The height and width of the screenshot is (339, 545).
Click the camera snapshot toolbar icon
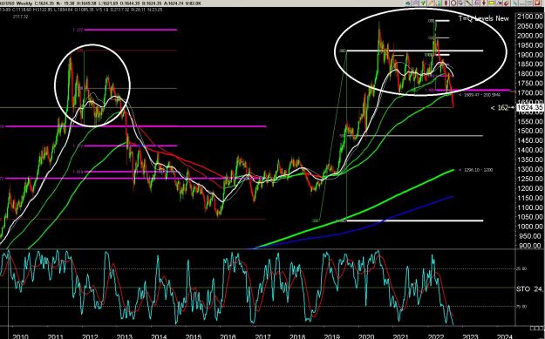(x=499, y=3)
